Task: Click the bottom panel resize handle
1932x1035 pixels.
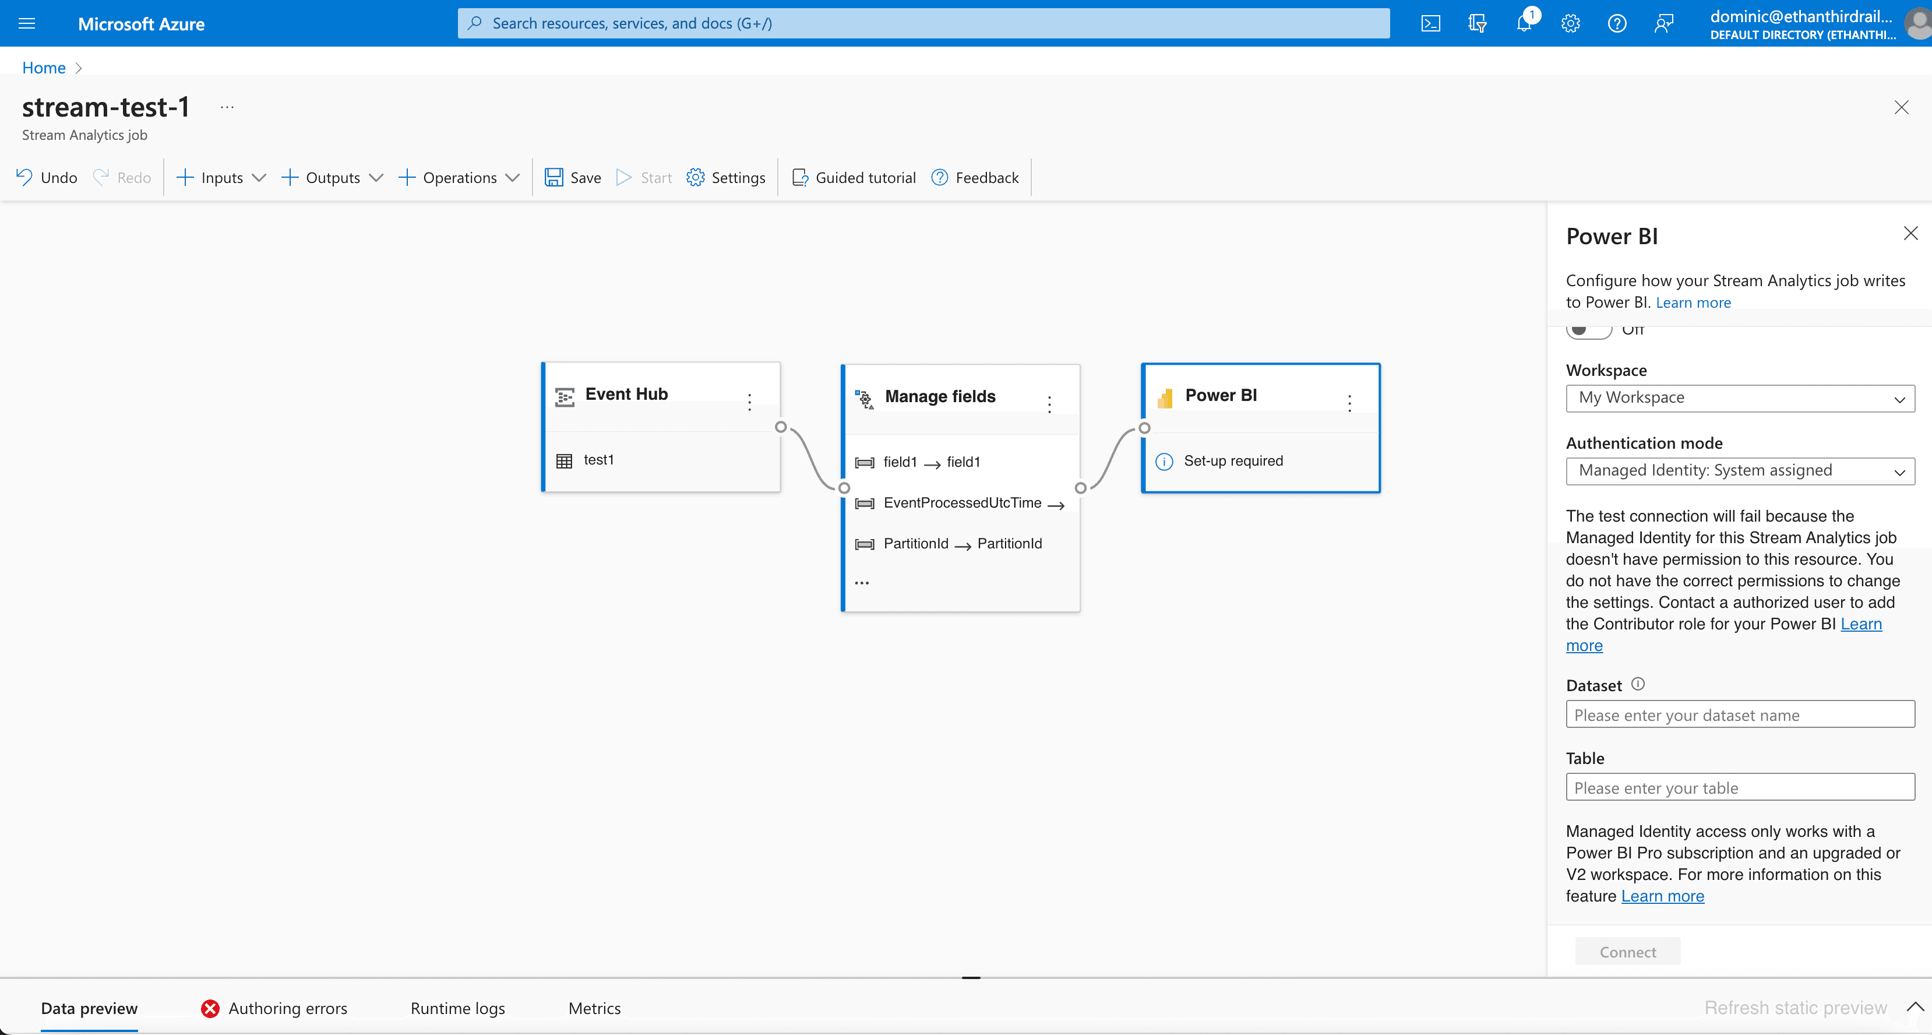Action: [x=971, y=978]
